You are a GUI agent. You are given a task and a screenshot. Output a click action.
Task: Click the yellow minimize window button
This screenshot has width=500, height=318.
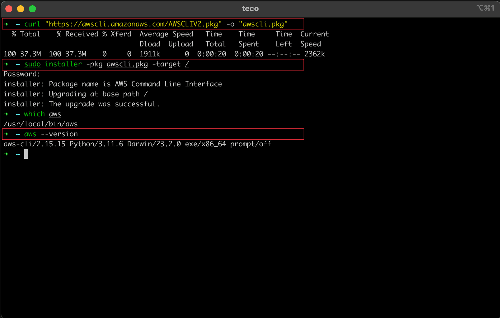21,9
